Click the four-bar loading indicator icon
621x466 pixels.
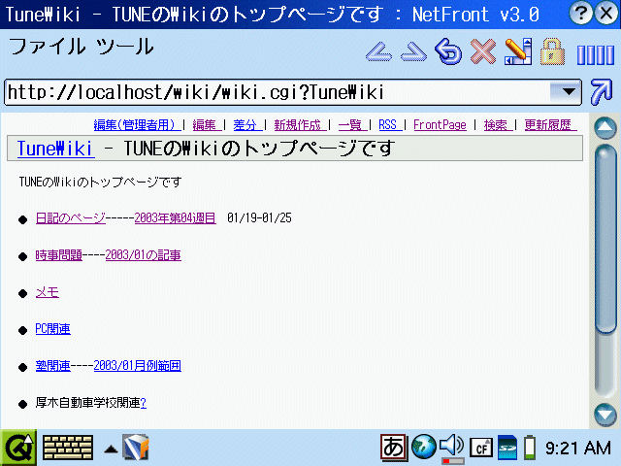pyautogui.click(x=595, y=53)
